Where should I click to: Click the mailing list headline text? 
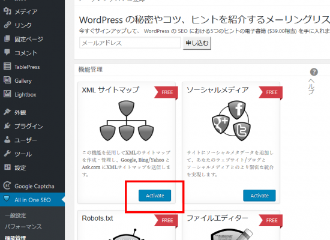click(x=205, y=20)
